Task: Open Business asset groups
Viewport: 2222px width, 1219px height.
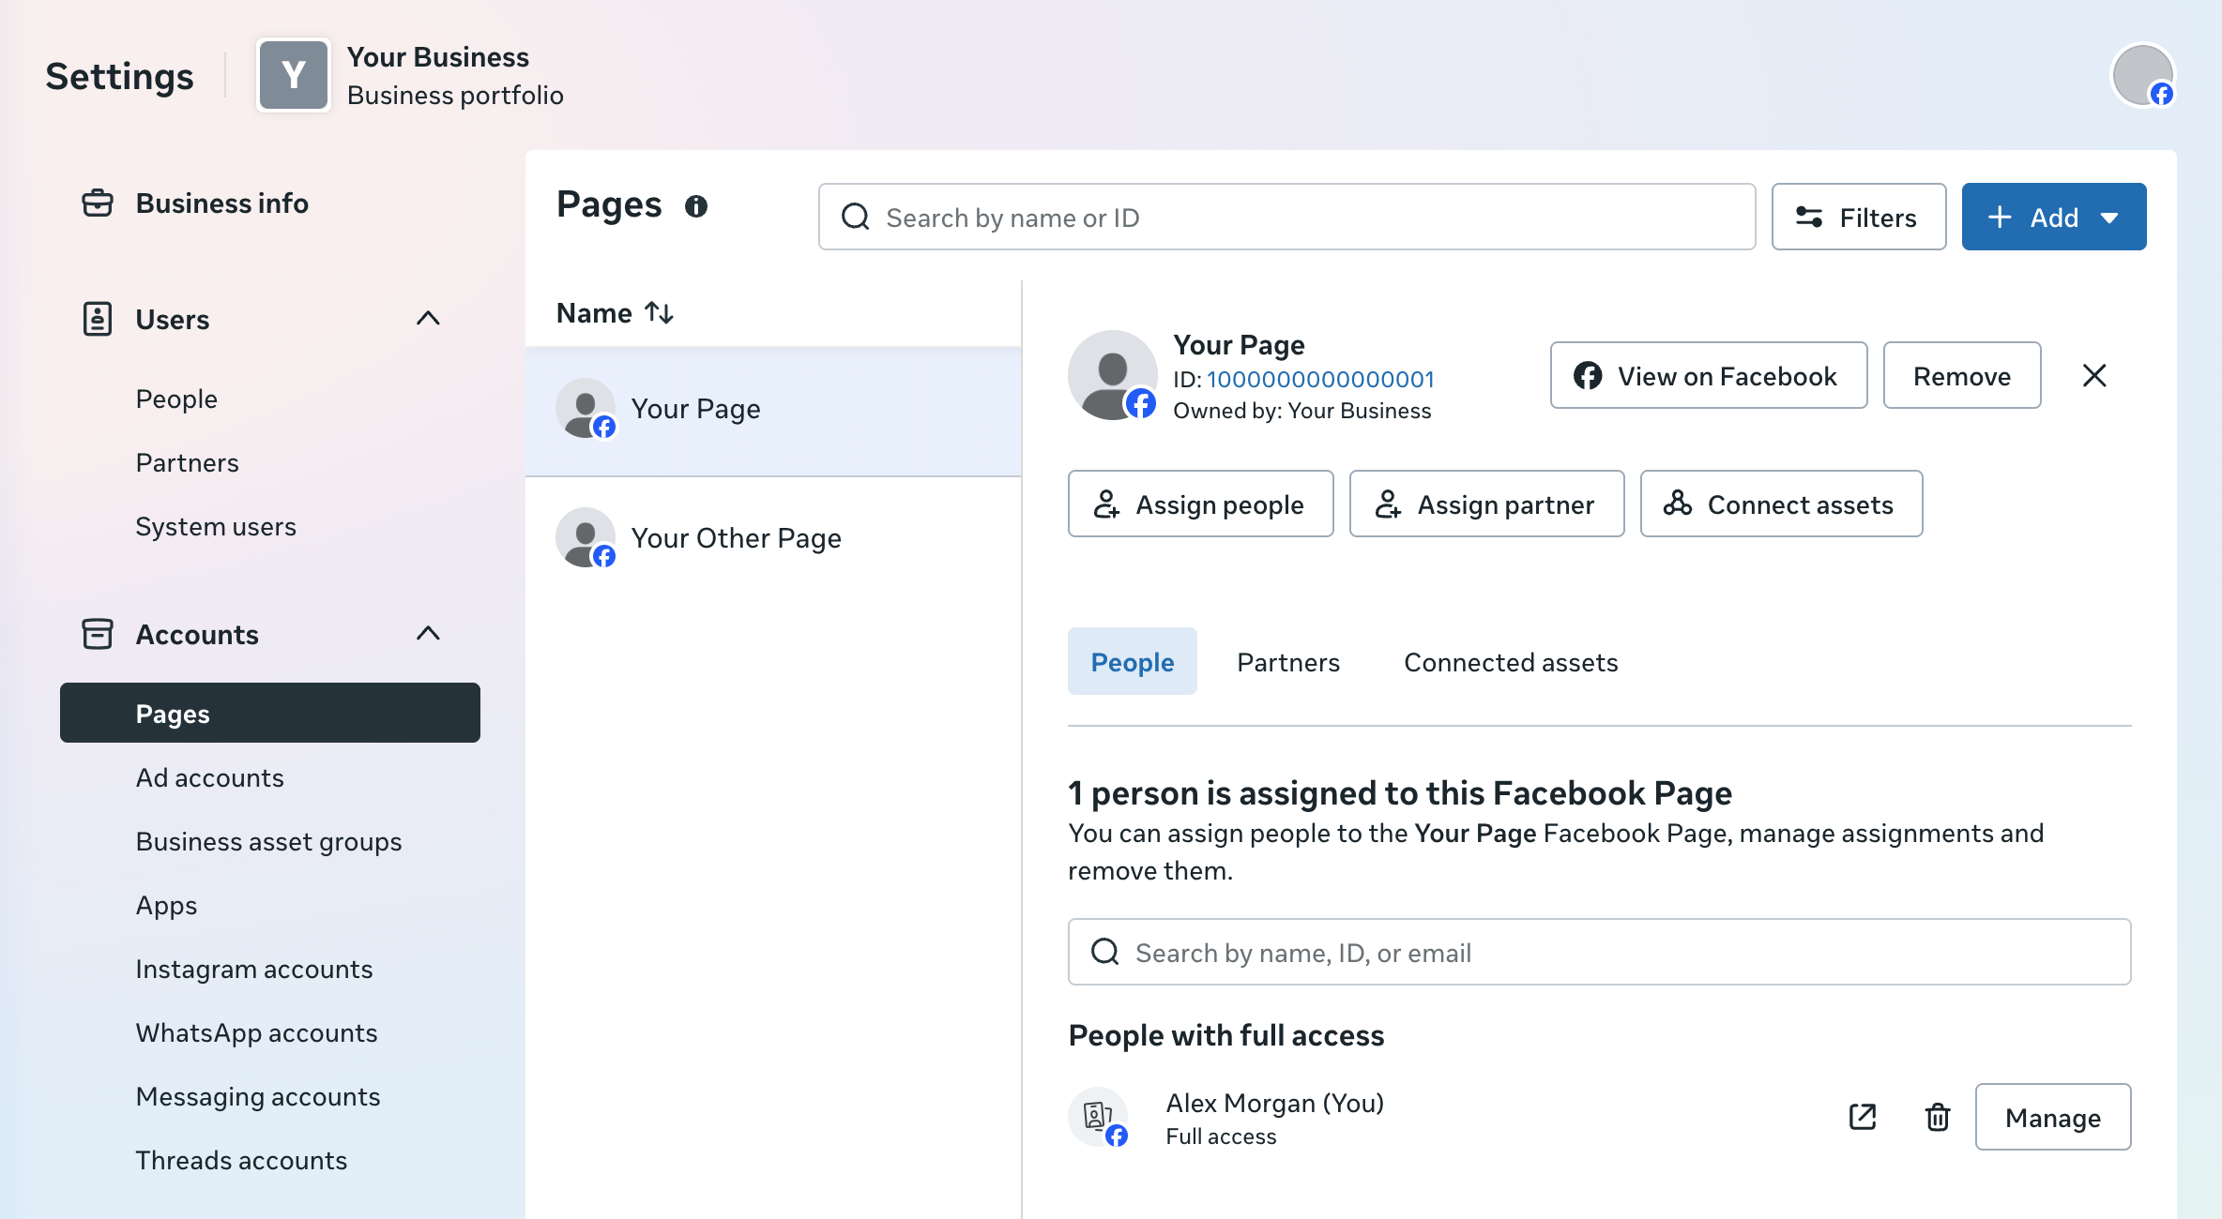Action: point(268,841)
